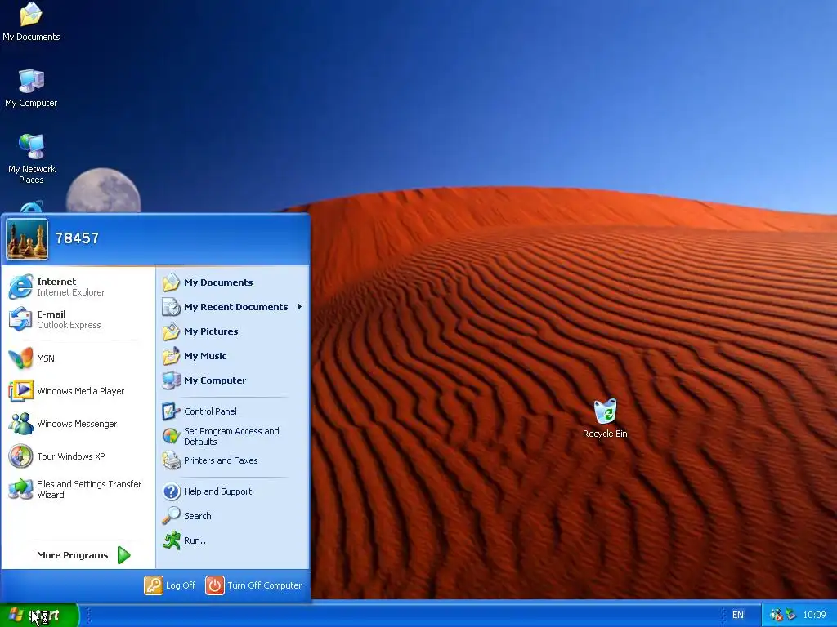Open Internet Explorer icon in Start menu
Viewport: 837px width, 627px height.
[x=20, y=287]
